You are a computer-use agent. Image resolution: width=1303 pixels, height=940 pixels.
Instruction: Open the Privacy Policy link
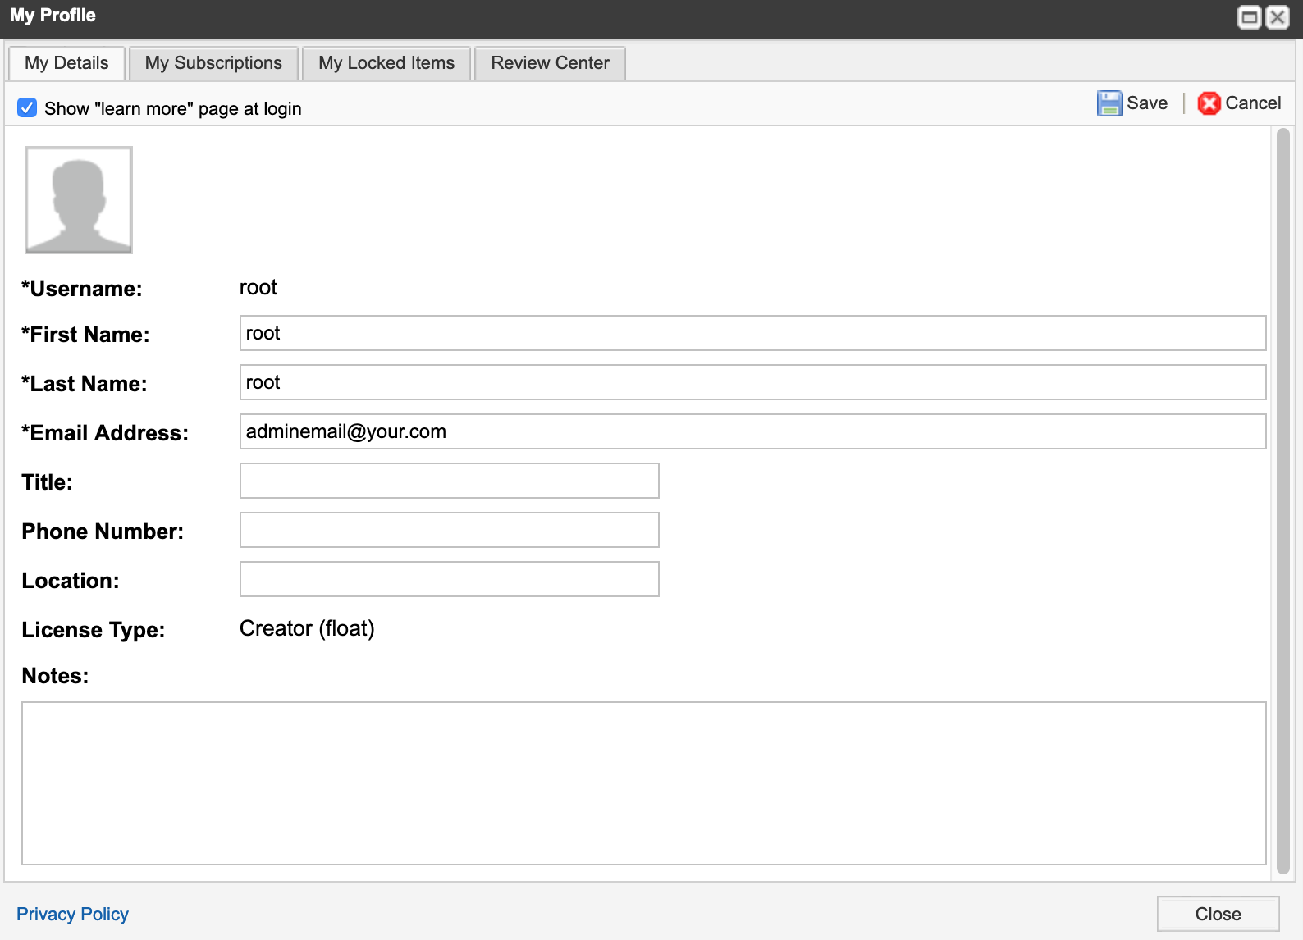pyautogui.click(x=72, y=914)
